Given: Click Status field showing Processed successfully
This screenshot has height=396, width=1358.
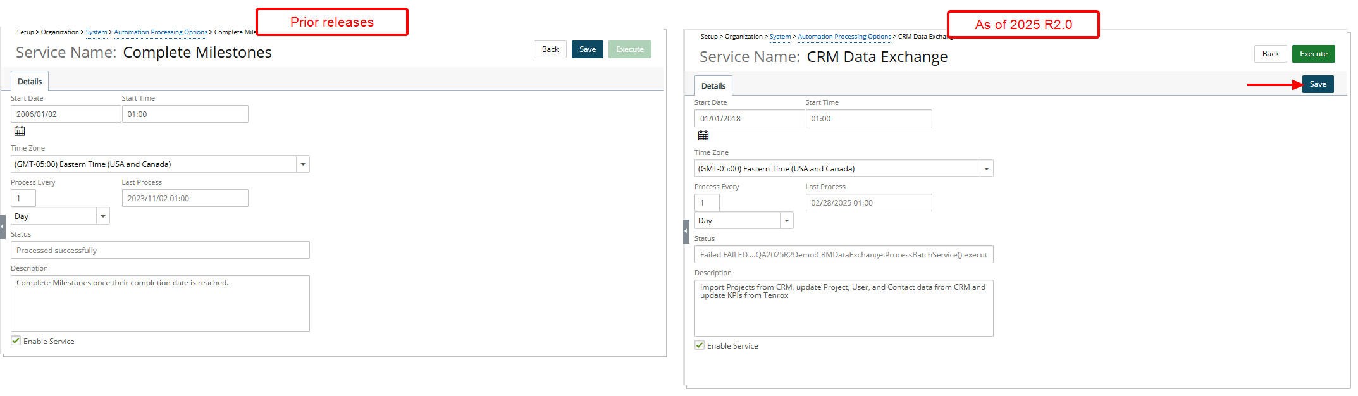Looking at the screenshot, I should tap(160, 250).
